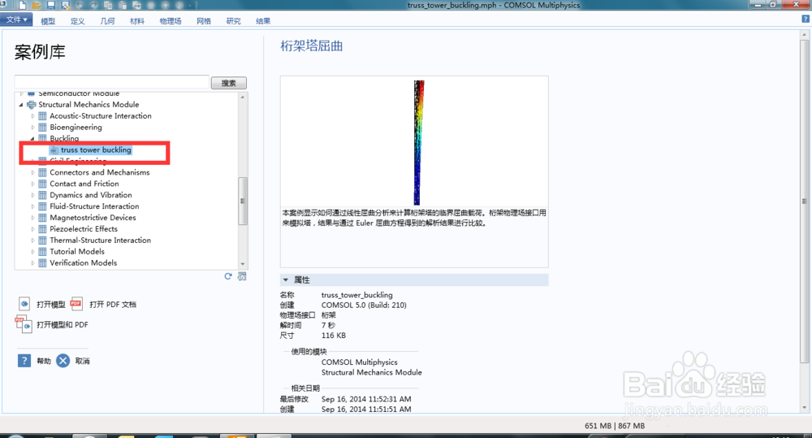Click the 打开模型 link
The height and width of the screenshot is (438, 812).
(x=50, y=304)
